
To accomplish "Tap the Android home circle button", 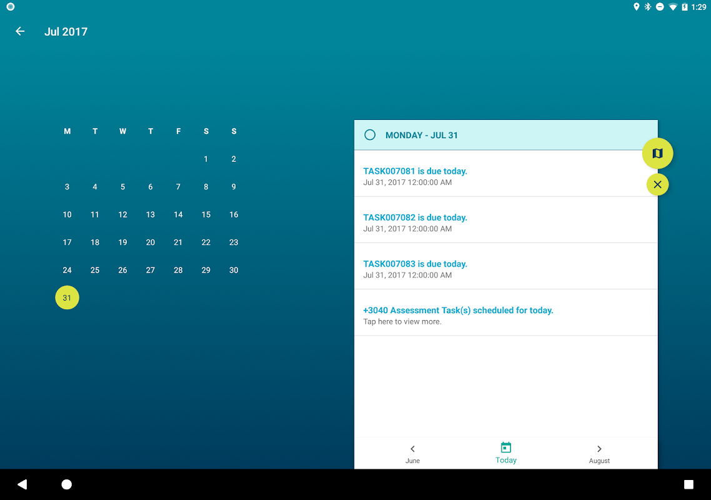I will tap(67, 484).
